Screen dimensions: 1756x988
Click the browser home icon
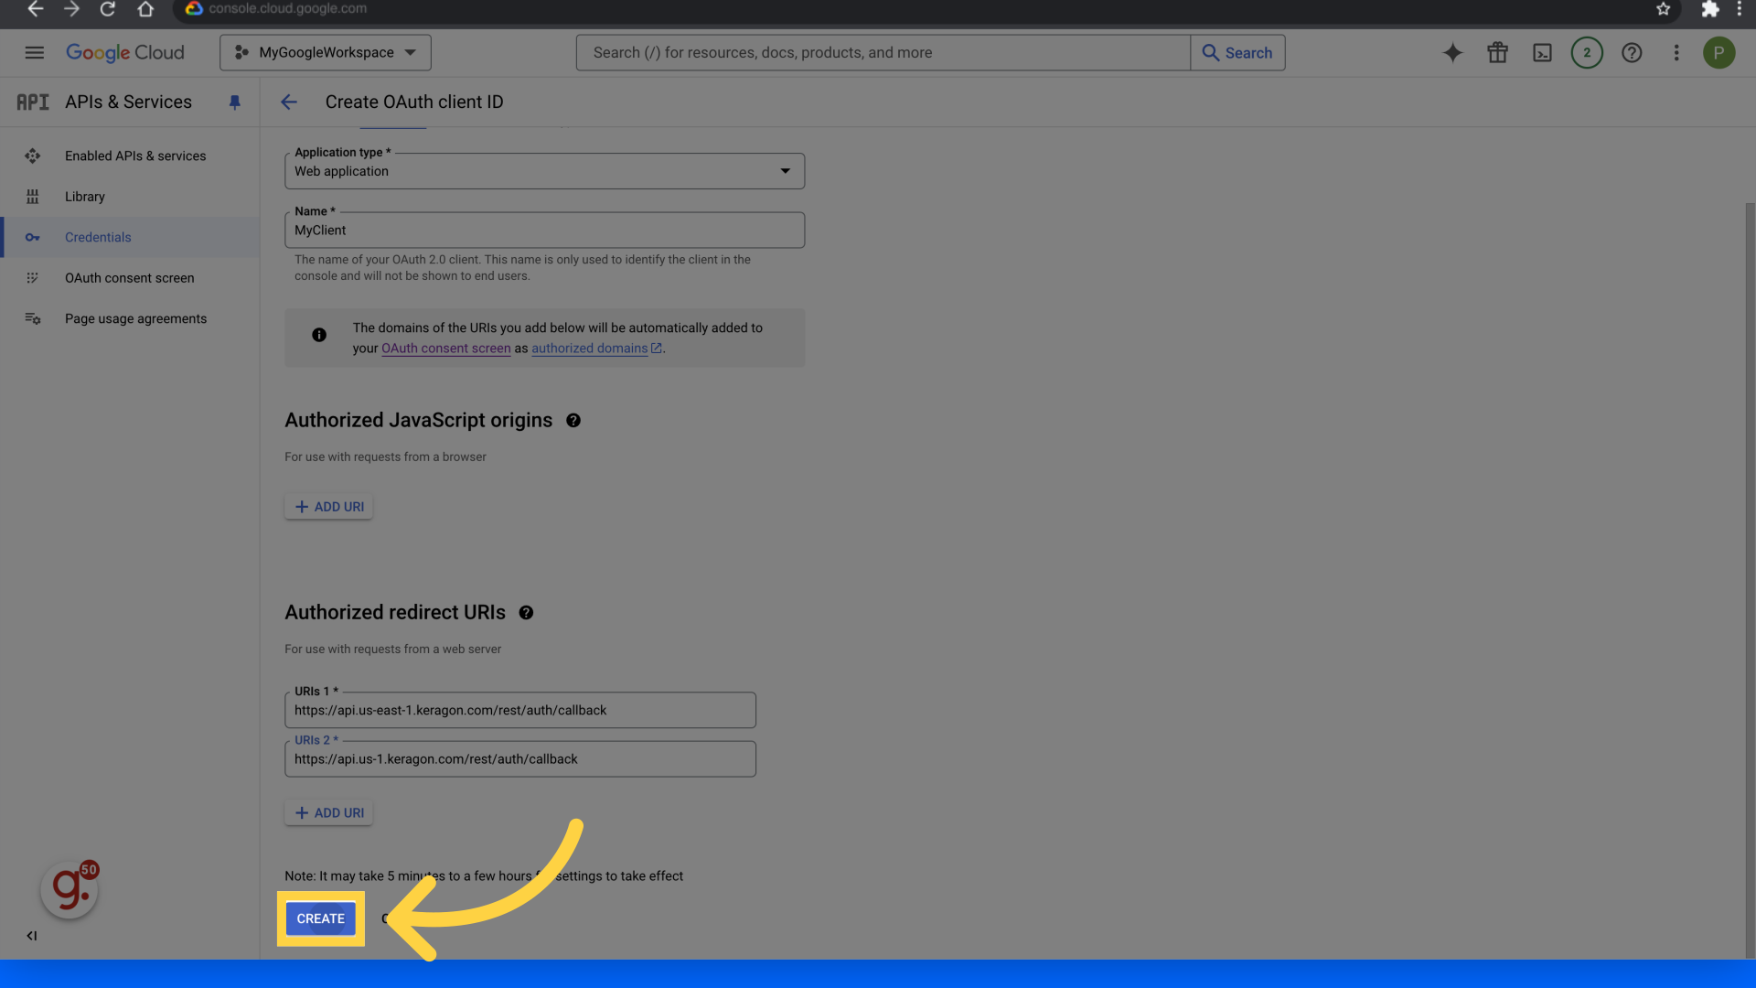coord(145,9)
